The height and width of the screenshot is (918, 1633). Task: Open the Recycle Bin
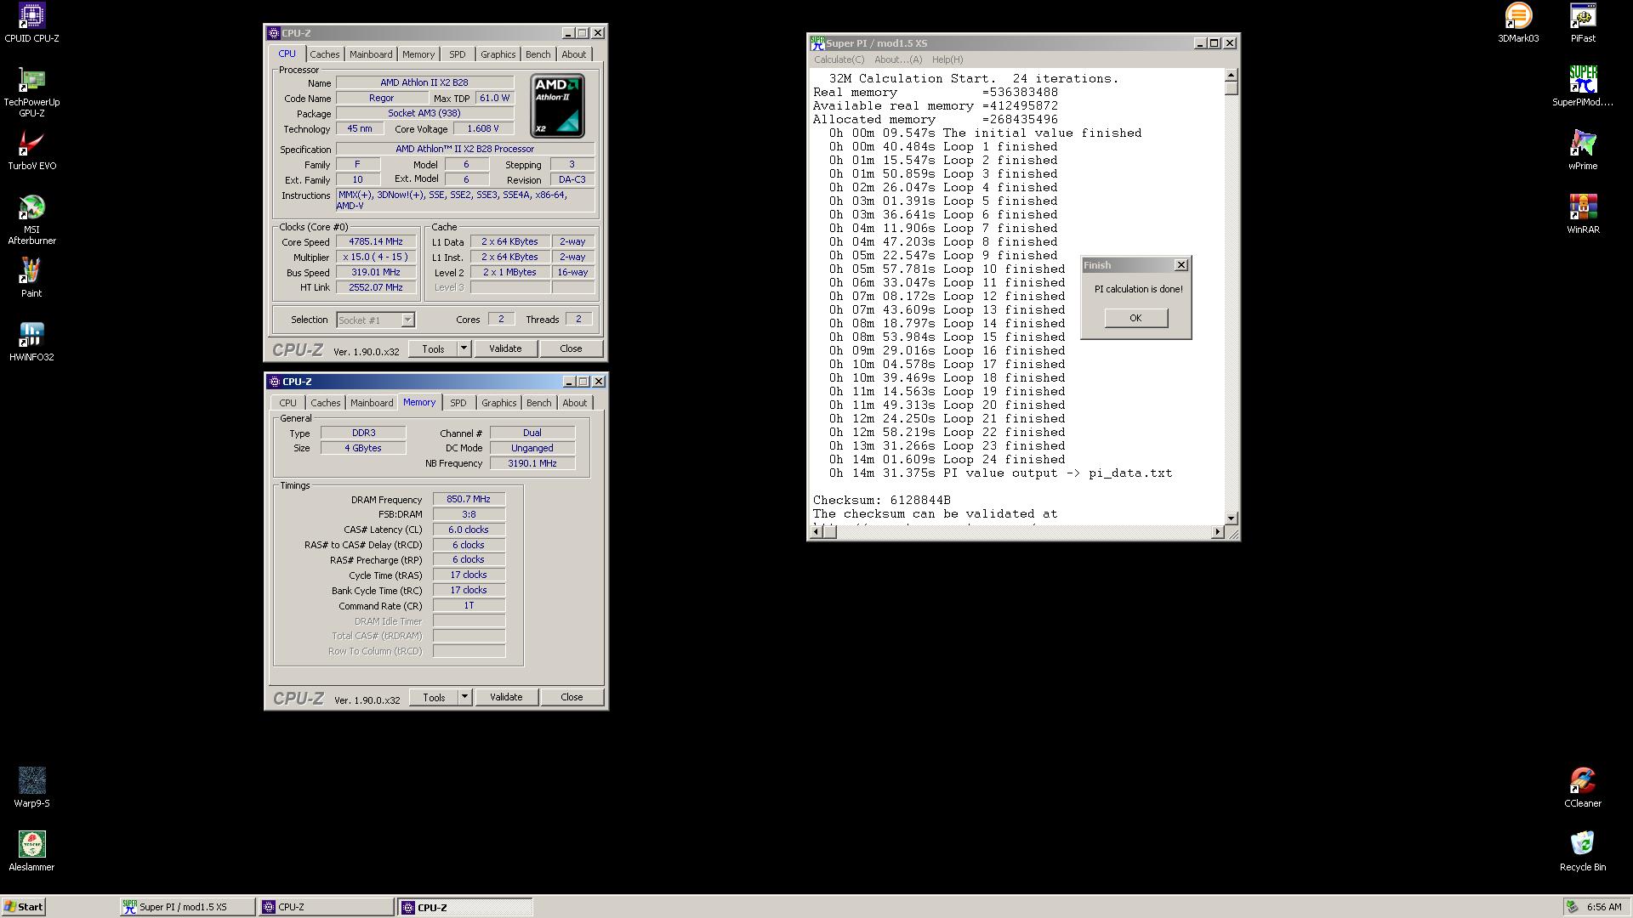[x=1583, y=852]
